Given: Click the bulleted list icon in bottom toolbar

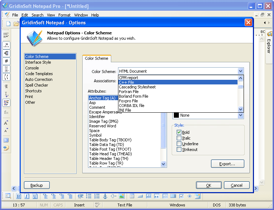Looking at the screenshot, I should click(89, 196).
